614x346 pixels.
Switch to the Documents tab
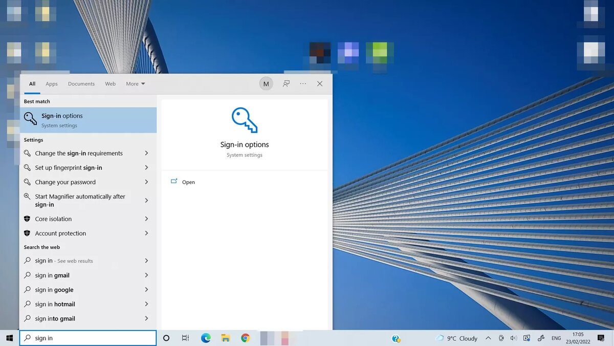pos(81,84)
